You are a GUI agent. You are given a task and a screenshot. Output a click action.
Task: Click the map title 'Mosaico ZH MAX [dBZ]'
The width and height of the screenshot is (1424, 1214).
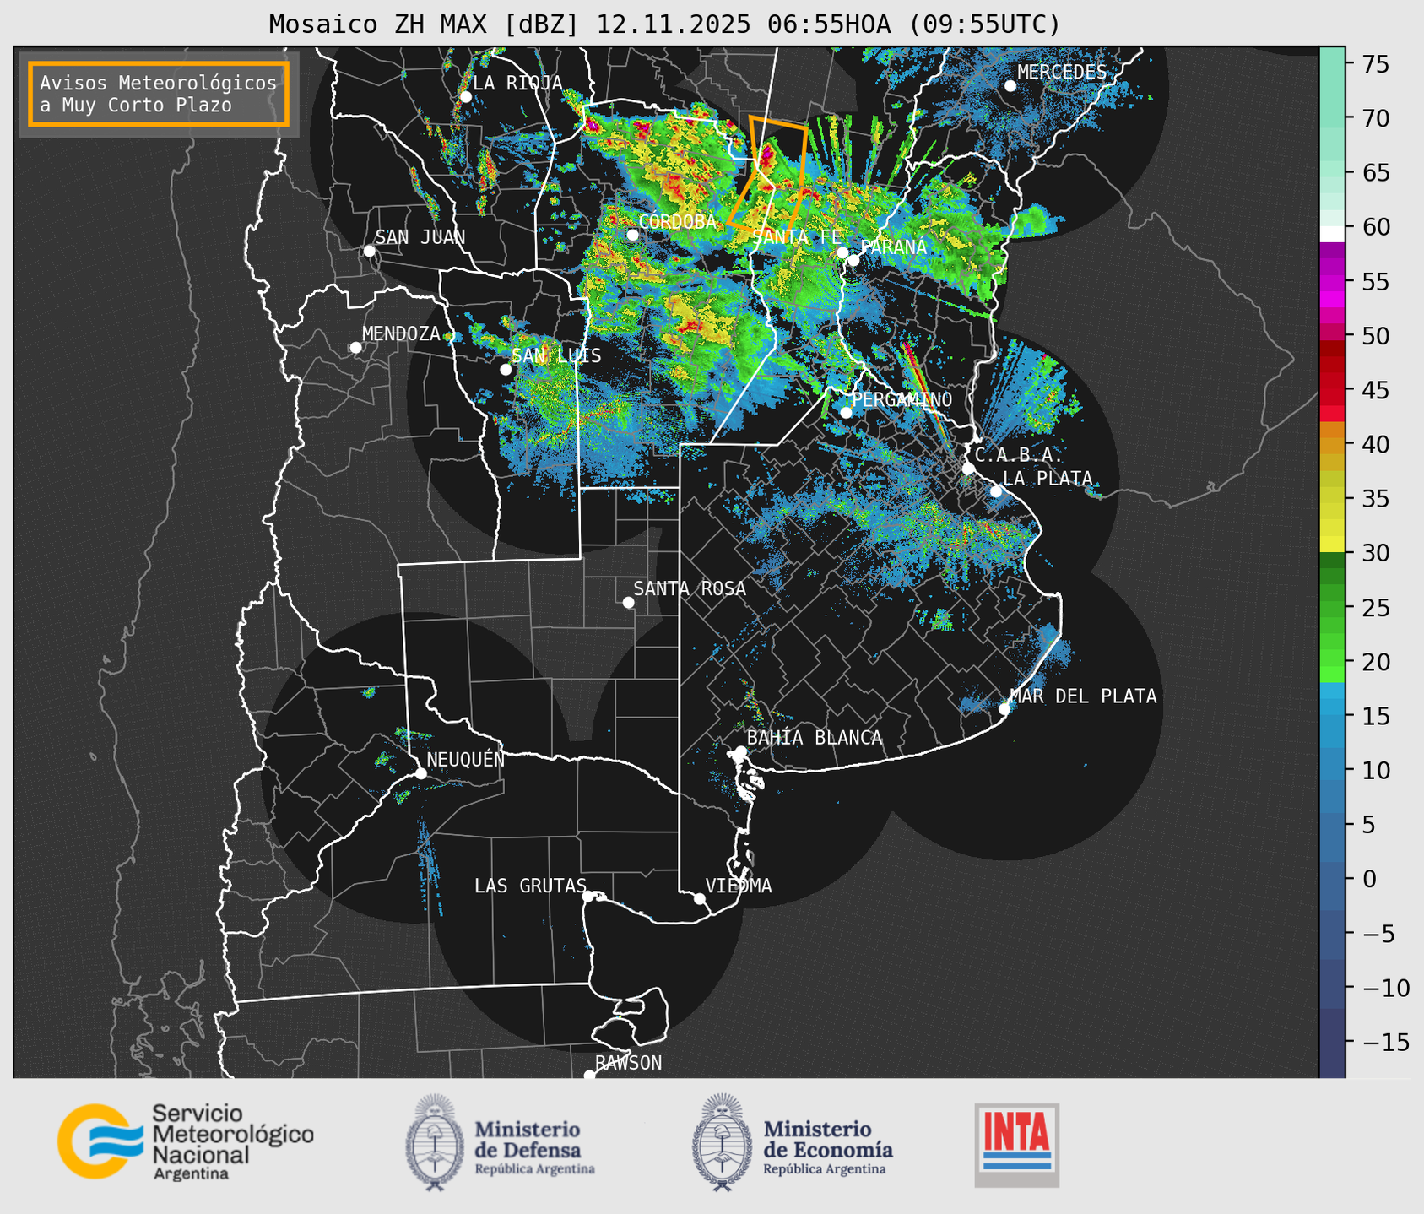(x=425, y=24)
